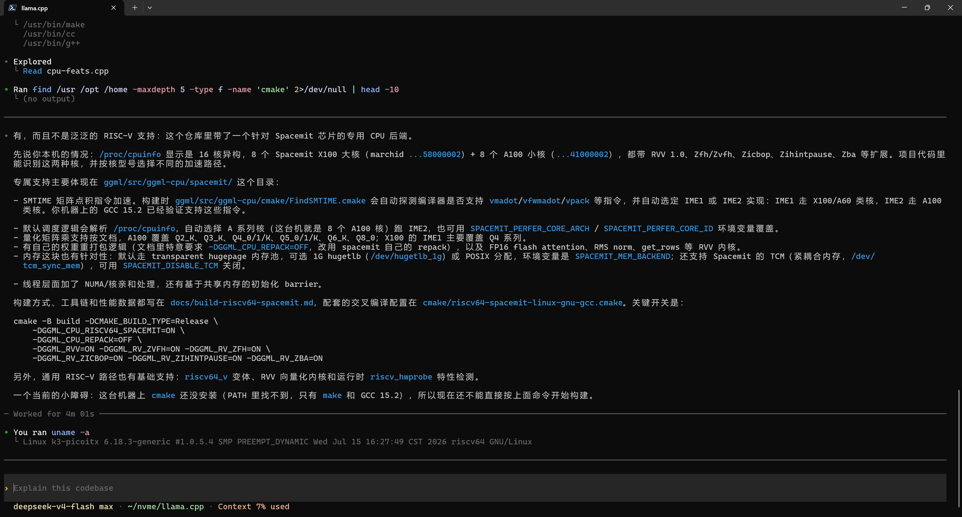
Task: Click the ...58000002 marchid value
Action: click(x=435, y=155)
